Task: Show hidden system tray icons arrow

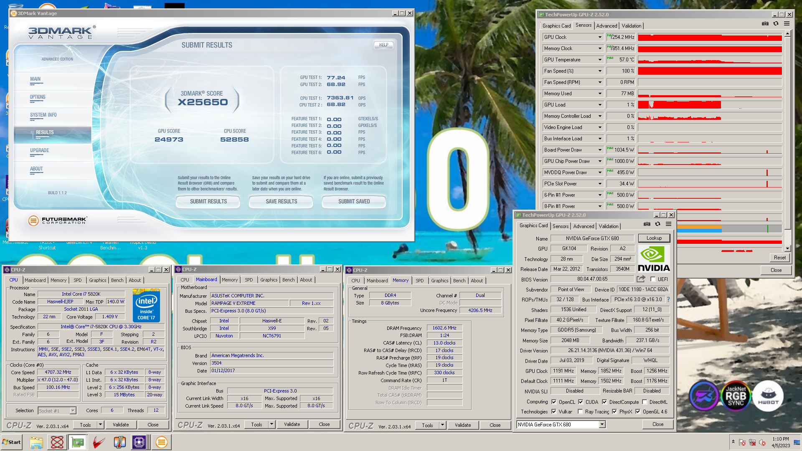Action: tap(733, 441)
